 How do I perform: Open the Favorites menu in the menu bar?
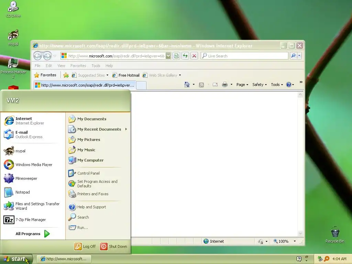point(78,66)
